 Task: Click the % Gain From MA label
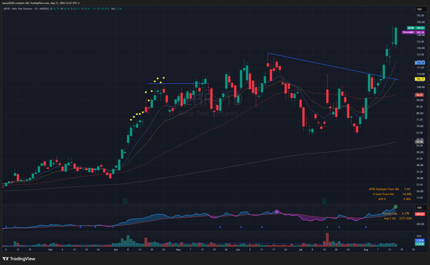(x=383, y=194)
